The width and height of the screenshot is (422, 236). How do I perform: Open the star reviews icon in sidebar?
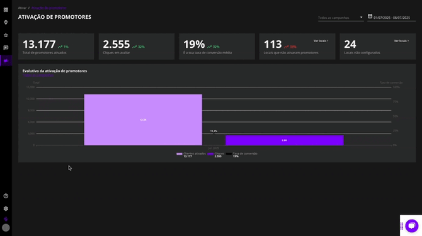[6, 35]
